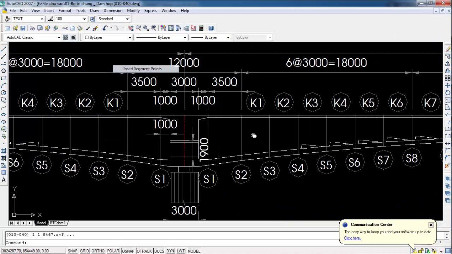Image resolution: width=452 pixels, height=254 pixels.
Task: Go to last layout tab arrow
Action: point(30,223)
